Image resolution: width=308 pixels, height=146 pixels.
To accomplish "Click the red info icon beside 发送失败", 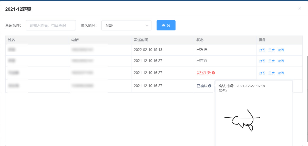I will (213, 73).
